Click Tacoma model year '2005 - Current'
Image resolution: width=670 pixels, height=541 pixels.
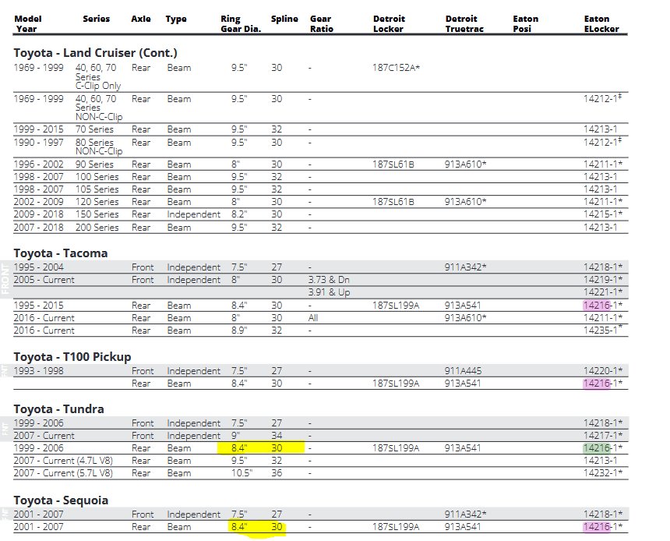44,280
